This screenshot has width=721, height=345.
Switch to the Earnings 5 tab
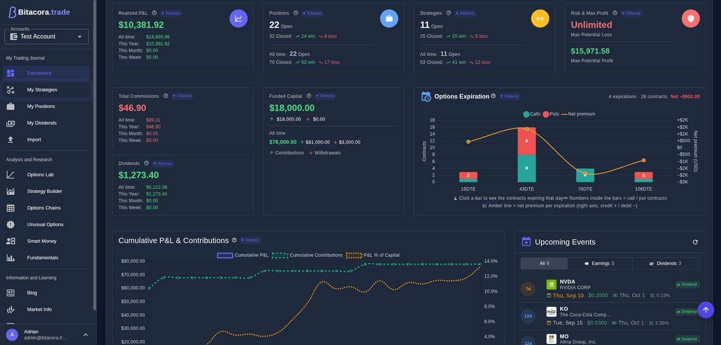(600, 263)
